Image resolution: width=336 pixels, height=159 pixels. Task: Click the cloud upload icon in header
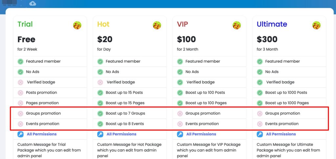click(32, 3)
